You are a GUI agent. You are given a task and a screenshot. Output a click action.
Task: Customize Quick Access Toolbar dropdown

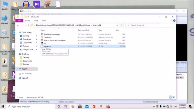click(28, 17)
